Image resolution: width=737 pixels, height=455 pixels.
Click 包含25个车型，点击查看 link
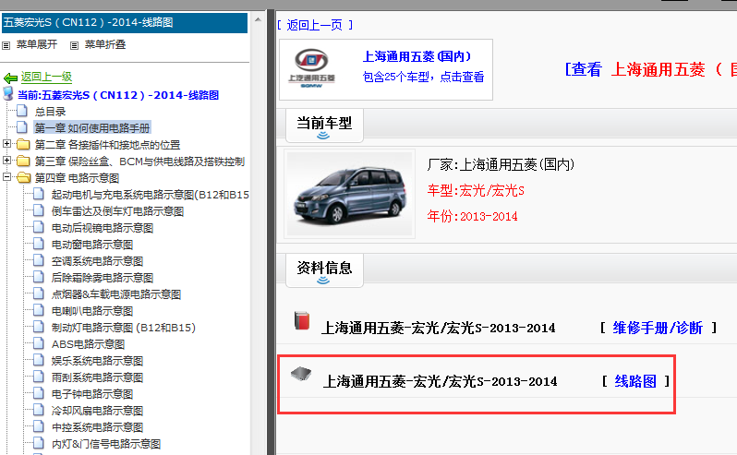[423, 77]
